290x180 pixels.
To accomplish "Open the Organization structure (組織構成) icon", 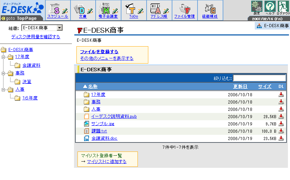I will tap(210, 9).
